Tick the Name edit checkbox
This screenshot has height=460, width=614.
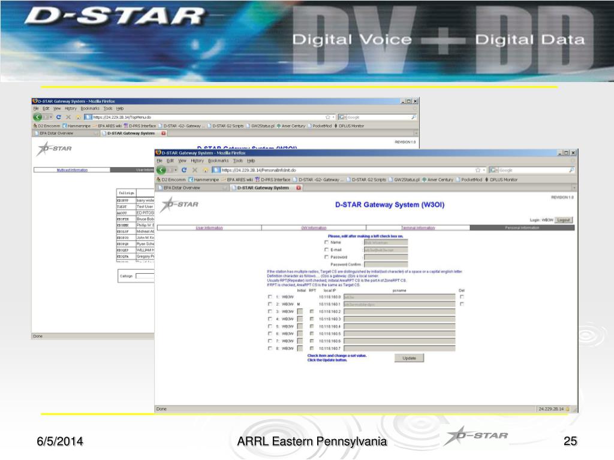326,242
